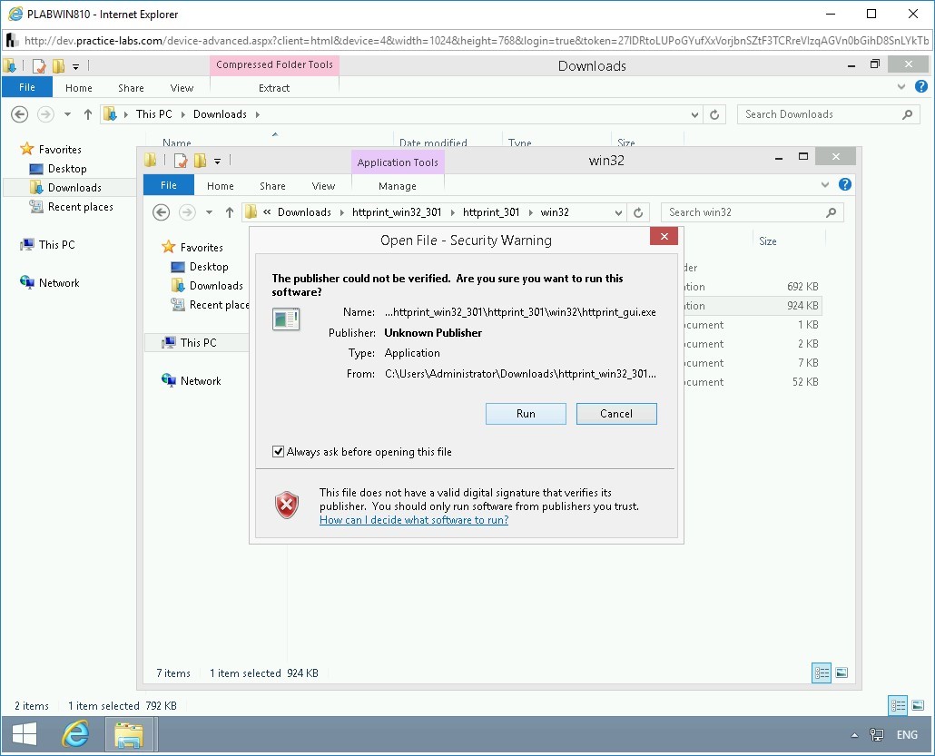Image resolution: width=935 pixels, height=756 pixels.
Task: Go up one level in Downloads window
Action: pos(88,114)
